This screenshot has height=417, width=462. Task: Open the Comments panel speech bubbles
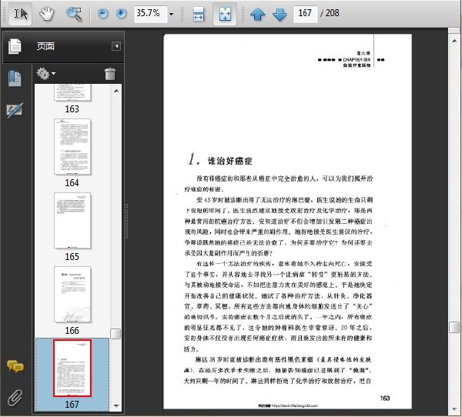[15, 367]
